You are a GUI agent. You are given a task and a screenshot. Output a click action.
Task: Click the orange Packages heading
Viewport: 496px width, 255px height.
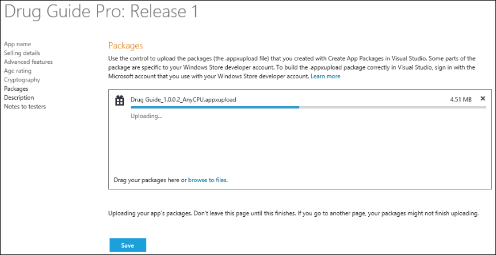(x=125, y=45)
